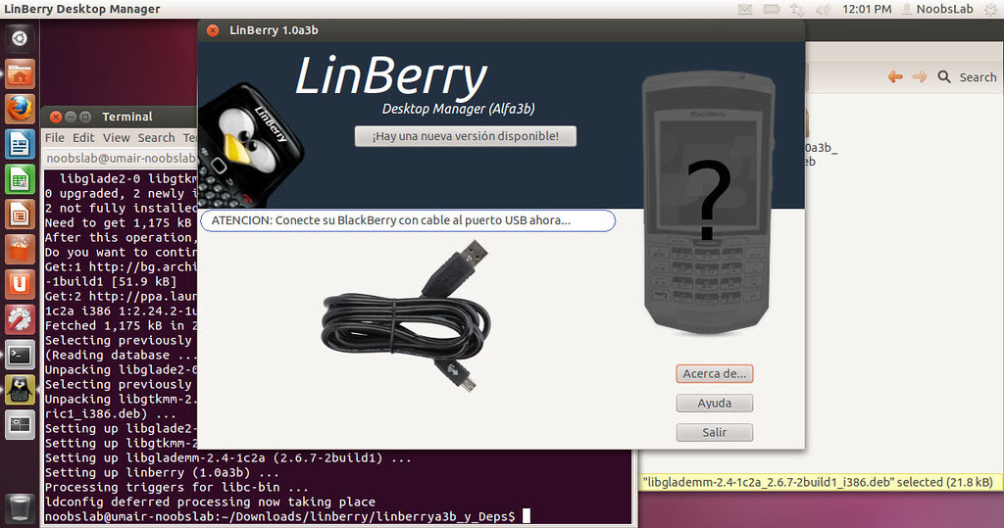The width and height of the screenshot is (1004, 528).
Task: Open LibreOffice Writer from the launcher
Action: (20, 144)
